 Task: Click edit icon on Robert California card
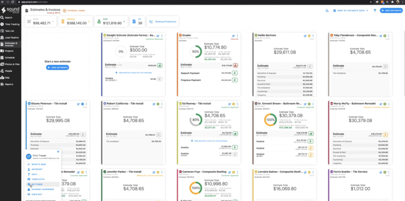[x=154, y=104]
